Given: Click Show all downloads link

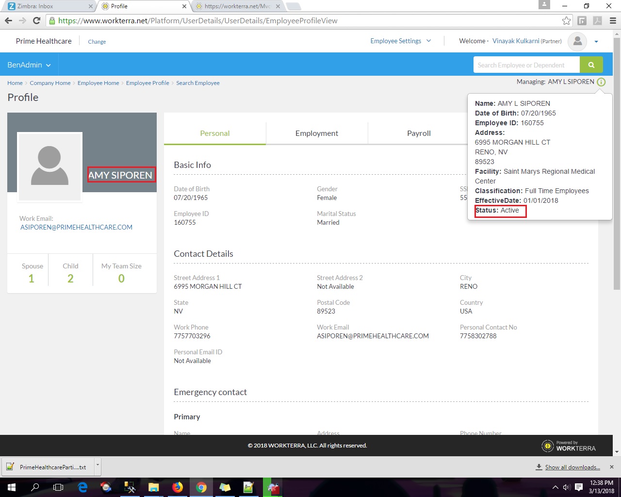Looking at the screenshot, I should click(x=572, y=467).
